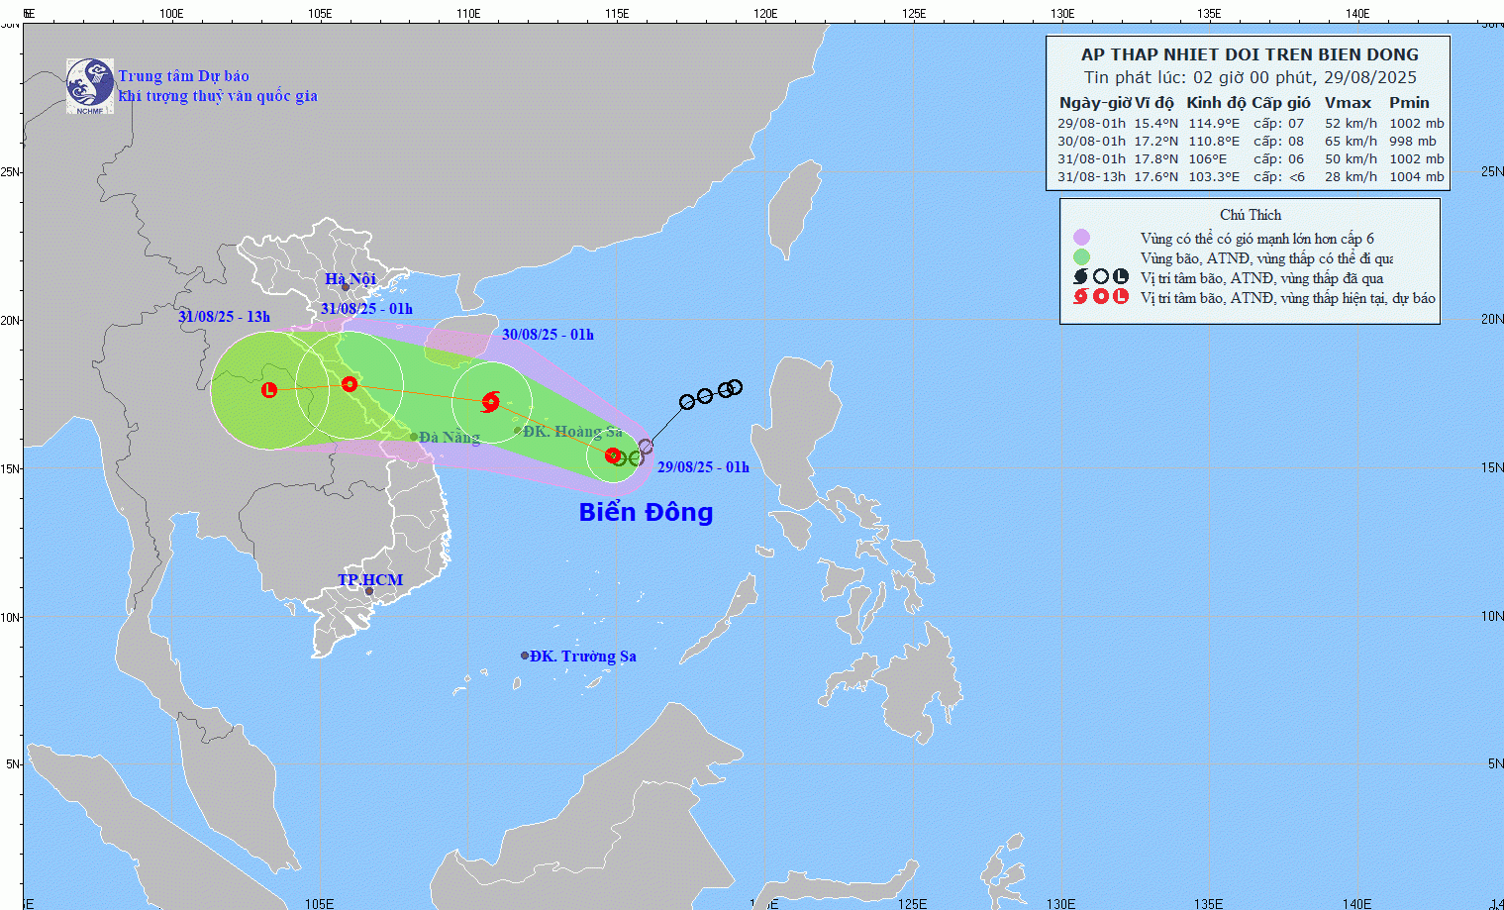Click the 'Pmin' column header

1409,103
